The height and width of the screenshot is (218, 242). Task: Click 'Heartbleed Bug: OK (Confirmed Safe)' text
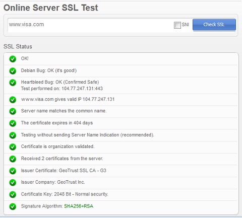(x=60, y=82)
